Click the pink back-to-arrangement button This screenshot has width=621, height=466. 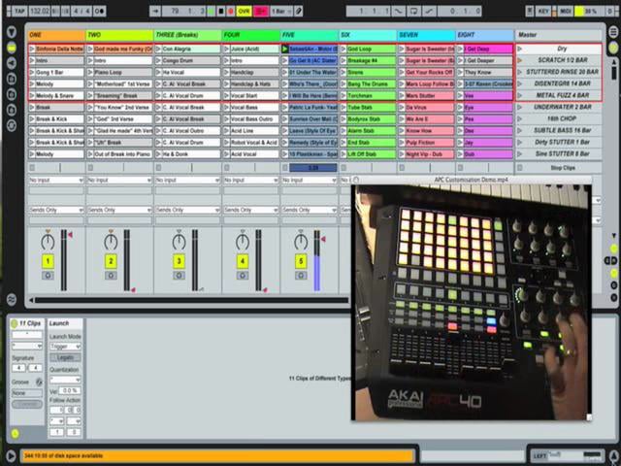tap(261, 11)
